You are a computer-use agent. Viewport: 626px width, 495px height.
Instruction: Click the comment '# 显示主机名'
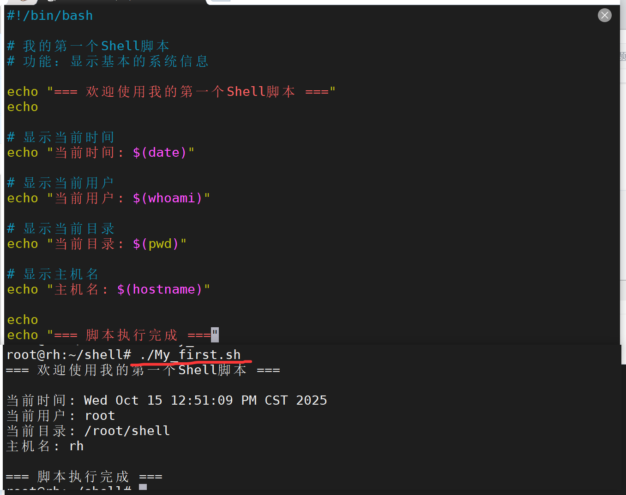coord(53,274)
